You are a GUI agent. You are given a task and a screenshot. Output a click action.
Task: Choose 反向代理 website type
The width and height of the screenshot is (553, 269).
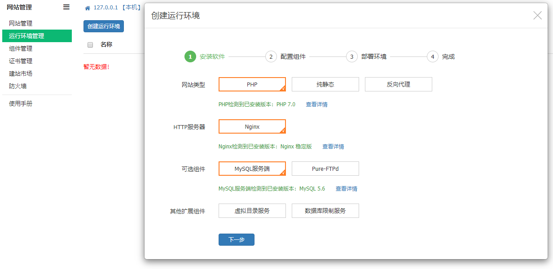pos(399,84)
